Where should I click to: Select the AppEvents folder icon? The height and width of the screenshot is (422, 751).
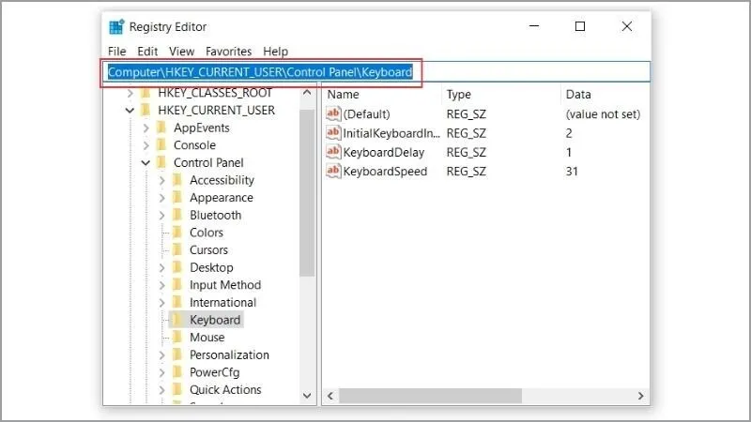(161, 128)
